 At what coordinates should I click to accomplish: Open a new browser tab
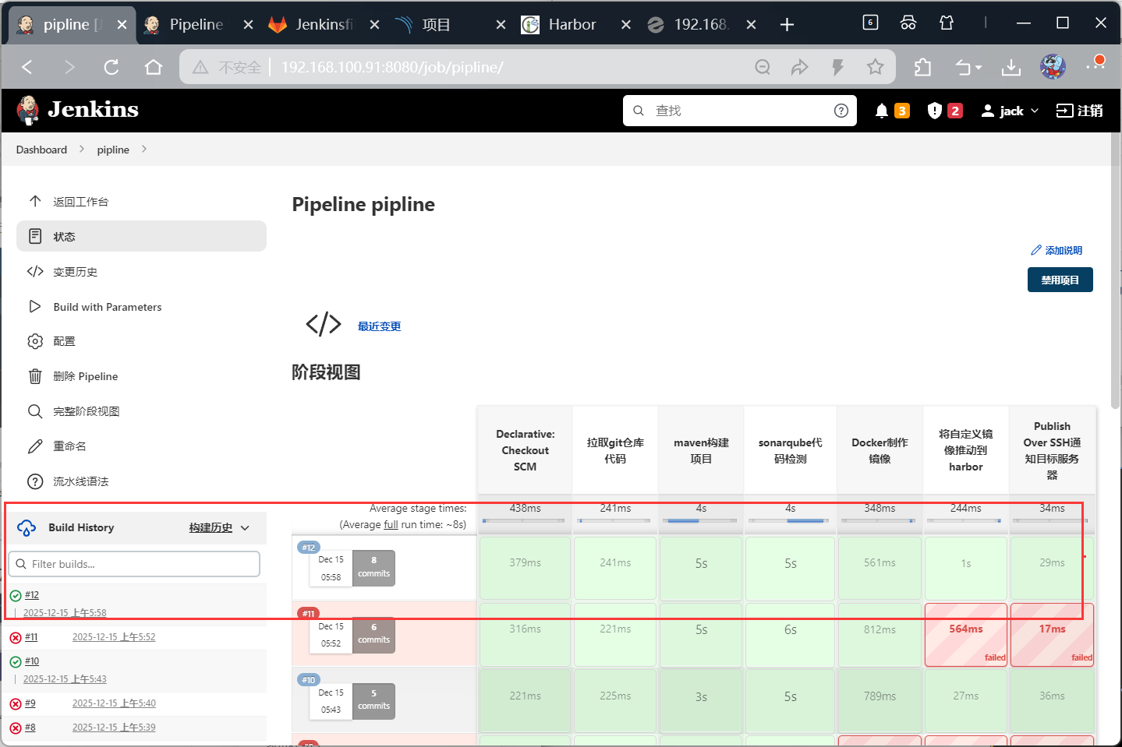(x=787, y=25)
